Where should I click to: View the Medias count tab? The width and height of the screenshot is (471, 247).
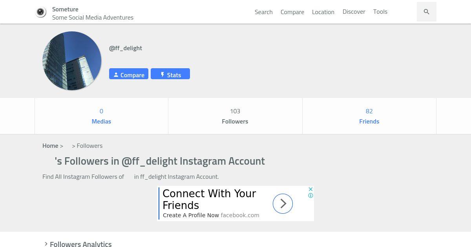pos(101,116)
